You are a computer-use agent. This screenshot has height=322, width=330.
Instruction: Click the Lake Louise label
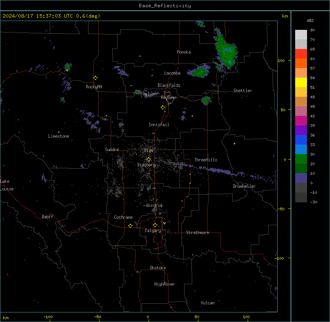click(x=7, y=185)
